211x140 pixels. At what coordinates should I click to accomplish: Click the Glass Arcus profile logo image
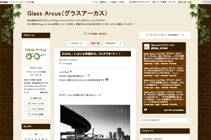[x=36, y=54]
